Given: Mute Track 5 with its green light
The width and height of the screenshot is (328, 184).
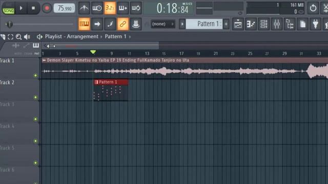Looking at the screenshot, I should (x=35, y=163).
